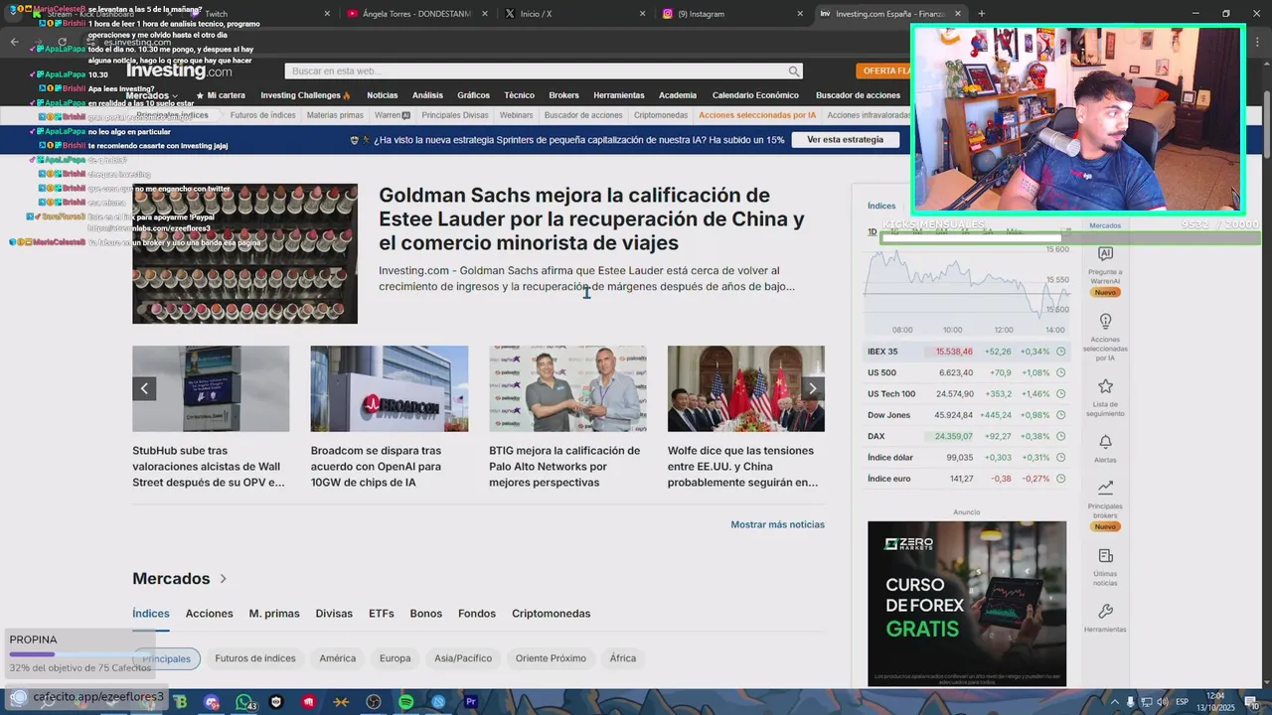This screenshot has height=715, width=1272.
Task: Click Ver esta estrategia button
Action: [845, 140]
